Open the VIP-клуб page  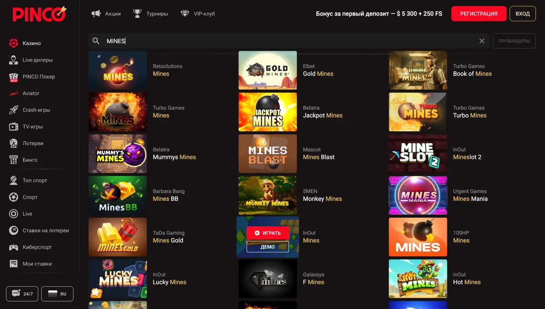tap(198, 14)
